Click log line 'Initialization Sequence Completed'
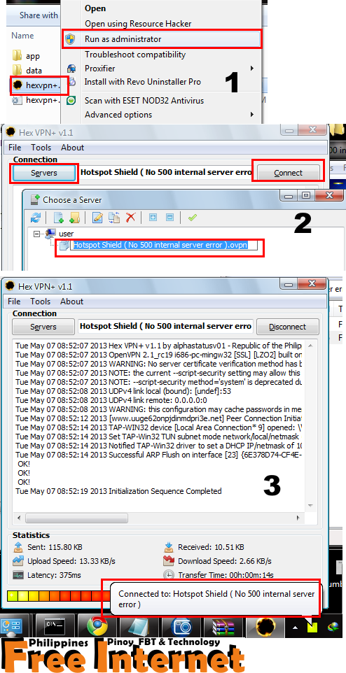The height and width of the screenshot is (673, 346). click(118, 491)
